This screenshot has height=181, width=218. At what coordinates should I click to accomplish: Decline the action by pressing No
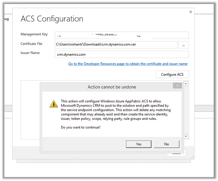click(x=166, y=144)
